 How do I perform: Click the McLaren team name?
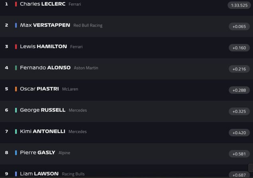[x=70, y=89]
